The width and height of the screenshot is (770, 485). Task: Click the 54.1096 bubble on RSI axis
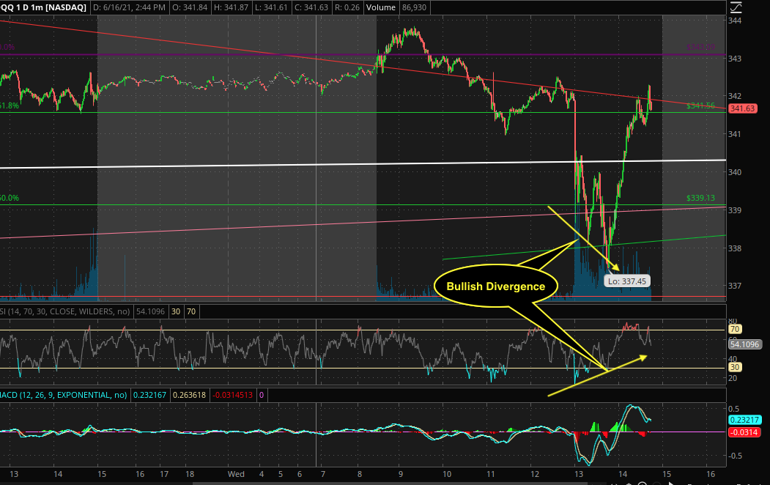pos(745,344)
